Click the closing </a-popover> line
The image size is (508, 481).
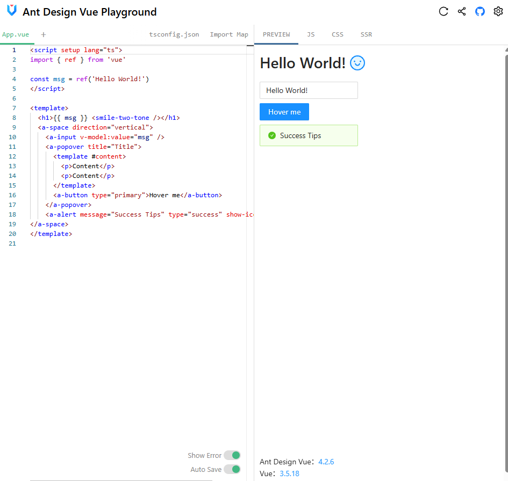coord(68,205)
